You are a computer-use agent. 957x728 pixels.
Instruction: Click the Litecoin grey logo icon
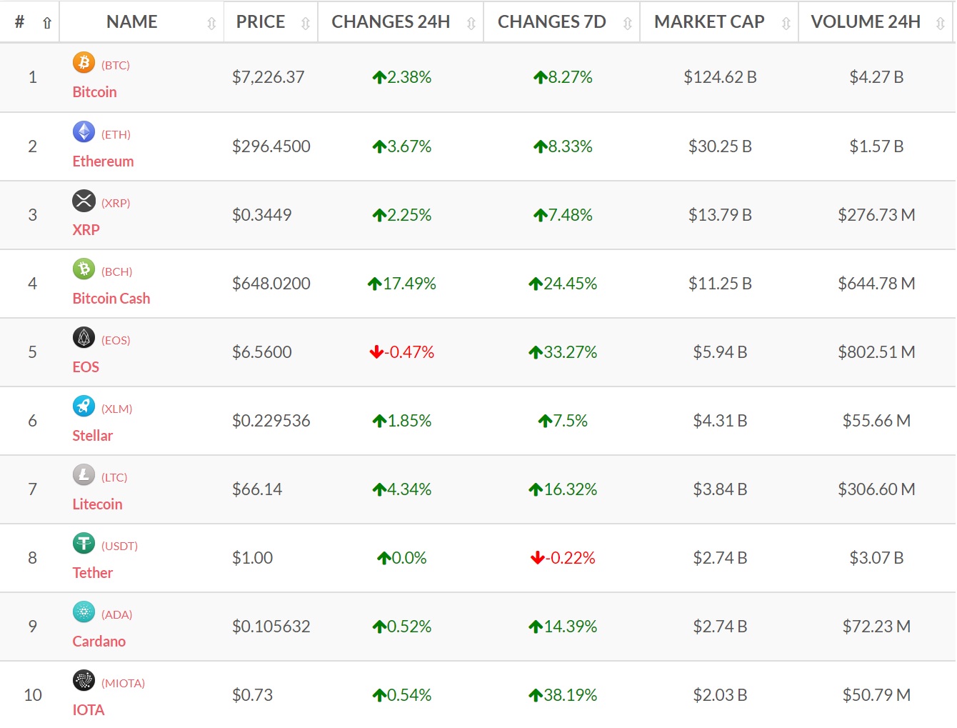coord(84,474)
